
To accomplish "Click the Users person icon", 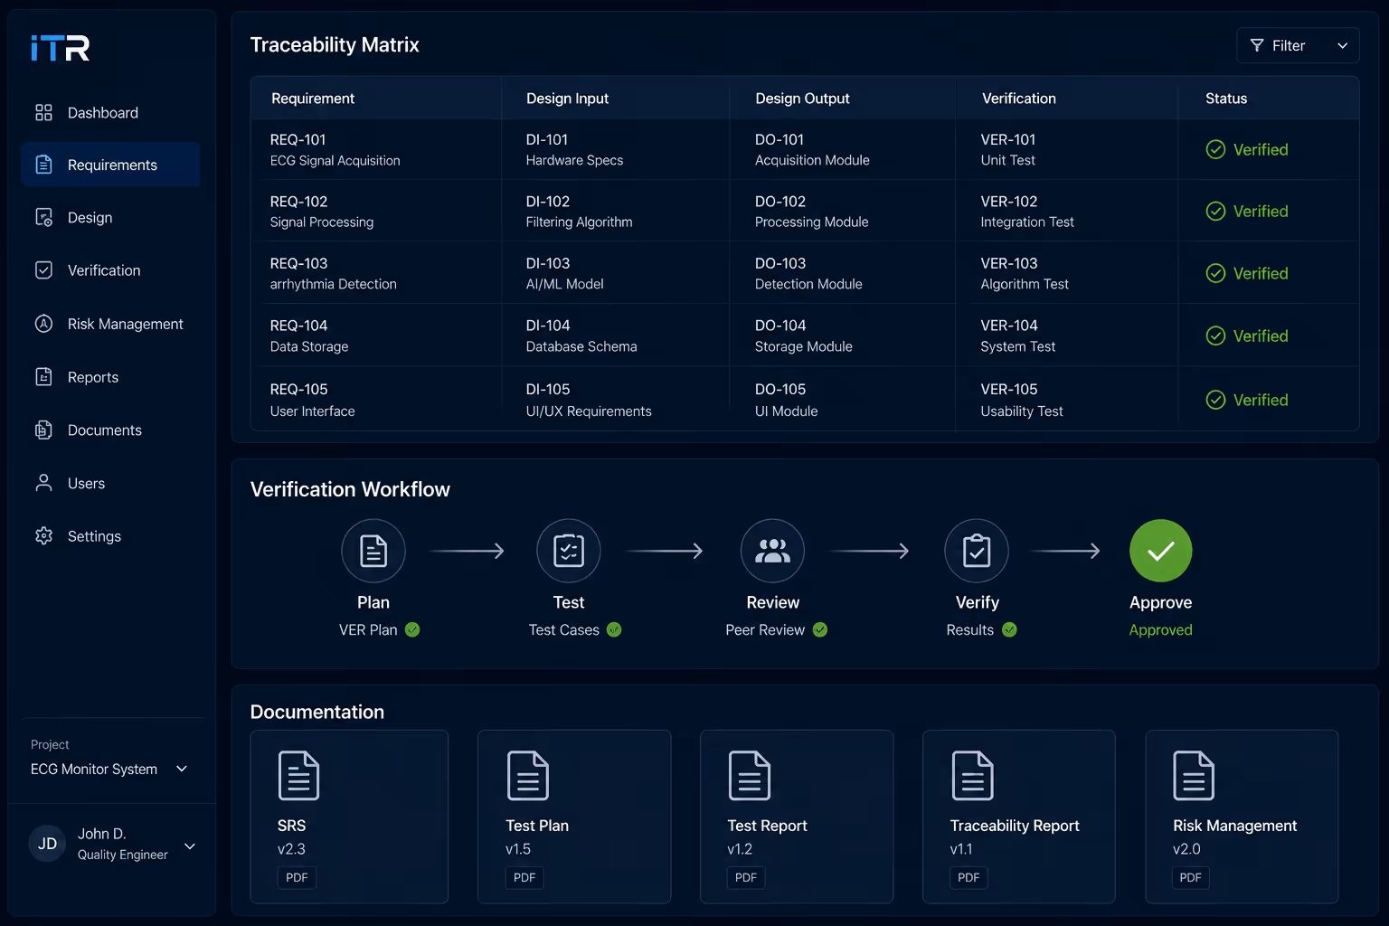I will click(x=43, y=483).
